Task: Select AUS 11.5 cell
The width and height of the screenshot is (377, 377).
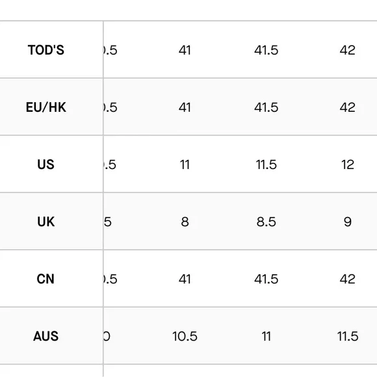Action: 348,336
